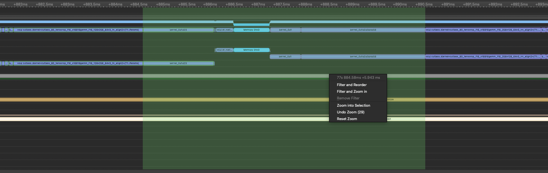Click the +890.5ms ruler label
The width and height of the screenshot is (548, 173).
pyautogui.click(x=424, y=4)
